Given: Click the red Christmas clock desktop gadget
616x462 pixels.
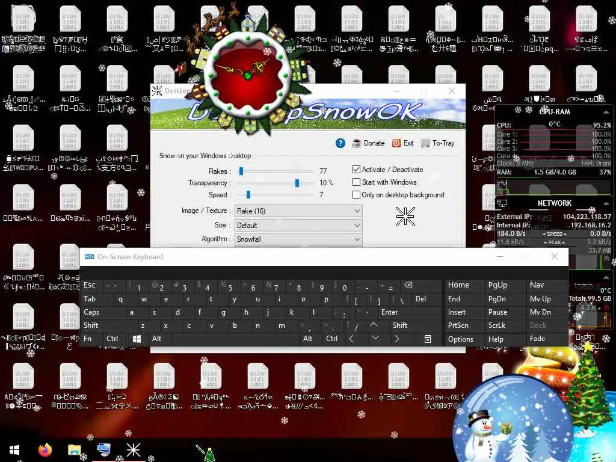Looking at the screenshot, I should (x=247, y=75).
